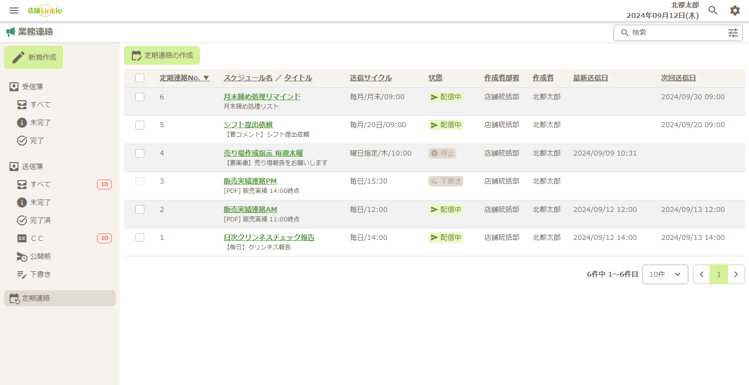
Task: Sort by タイトル column header
Action: 298,78
